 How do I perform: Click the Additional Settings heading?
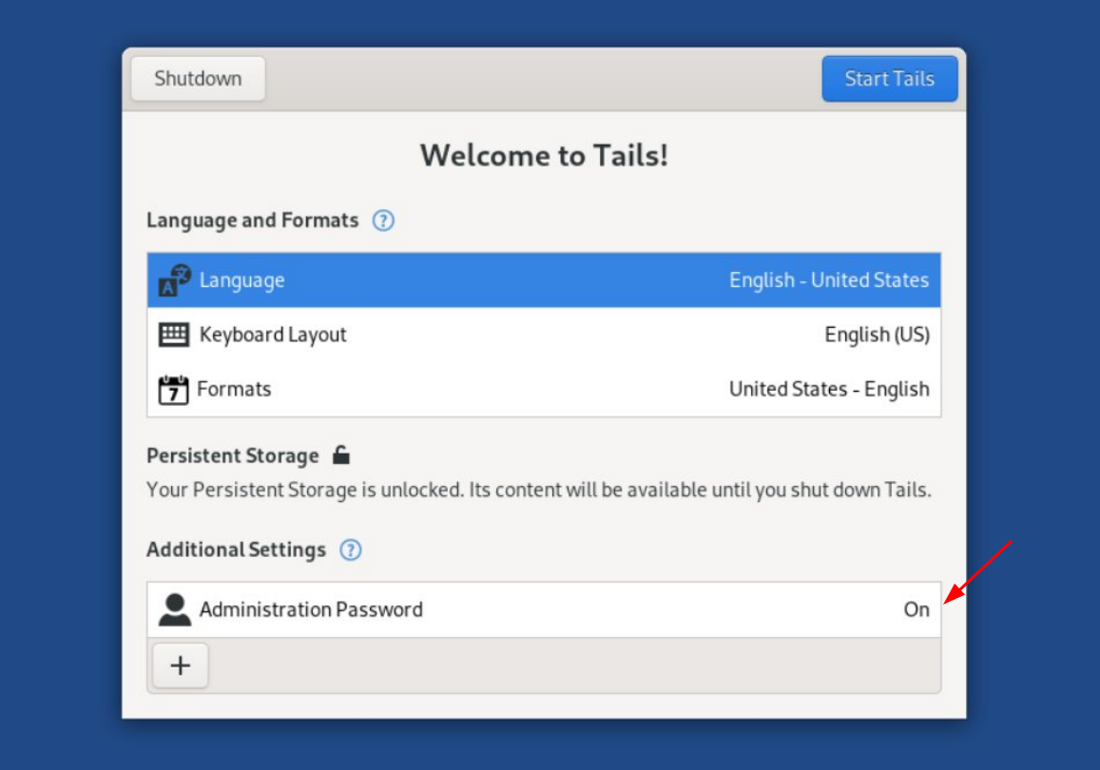click(237, 549)
